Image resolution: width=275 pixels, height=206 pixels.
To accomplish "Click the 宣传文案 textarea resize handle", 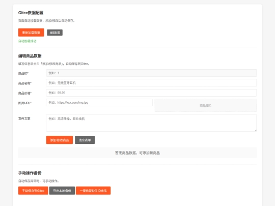I will coord(255,130).
